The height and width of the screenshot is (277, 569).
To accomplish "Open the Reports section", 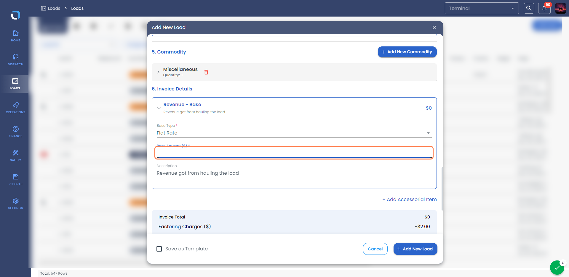I will pyautogui.click(x=15, y=179).
